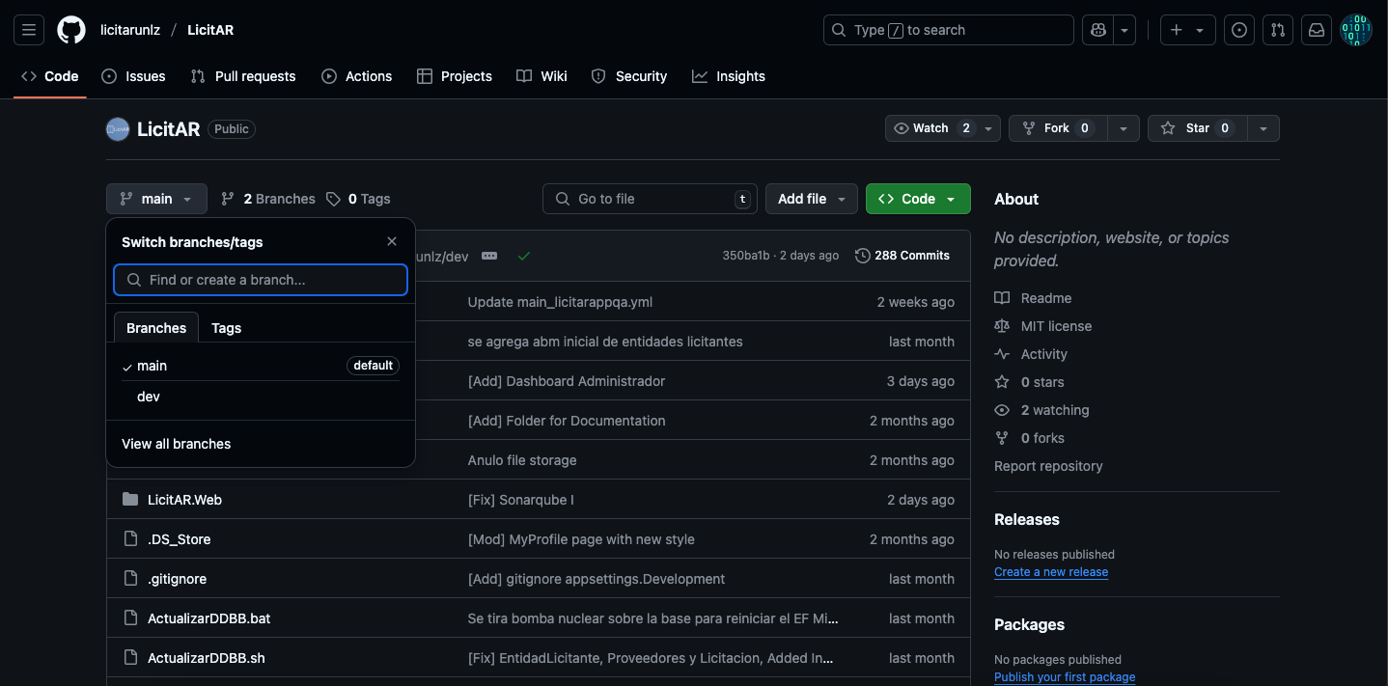The width and height of the screenshot is (1388, 686).
Task: Open the hamburger navigation menu
Action: (x=29, y=30)
